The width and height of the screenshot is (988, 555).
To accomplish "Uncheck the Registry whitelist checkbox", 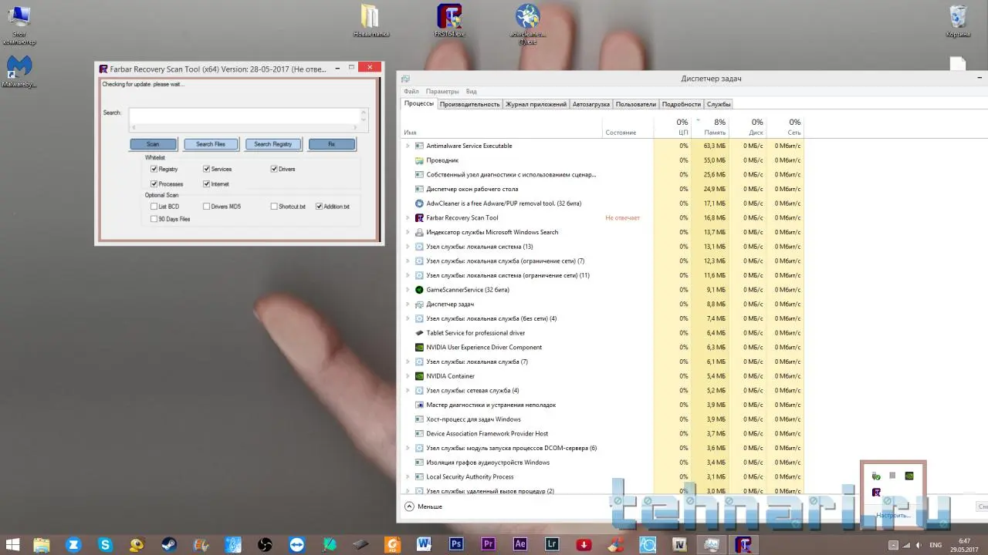I will [x=154, y=169].
